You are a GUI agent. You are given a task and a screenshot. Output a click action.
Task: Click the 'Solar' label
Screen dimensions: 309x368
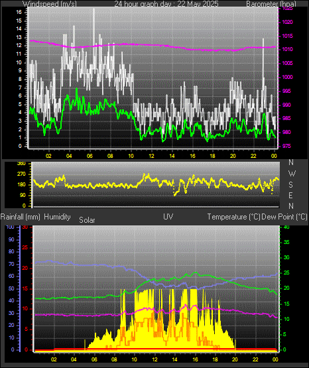click(x=87, y=220)
